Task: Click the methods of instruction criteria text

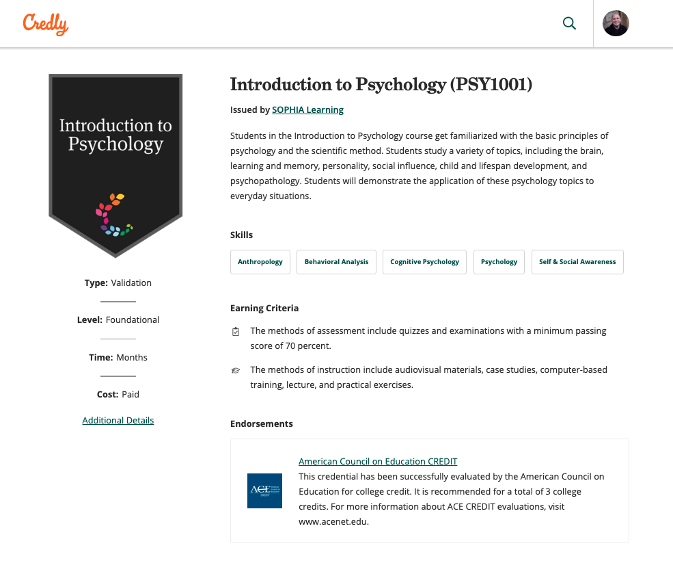Action: pyautogui.click(x=429, y=377)
